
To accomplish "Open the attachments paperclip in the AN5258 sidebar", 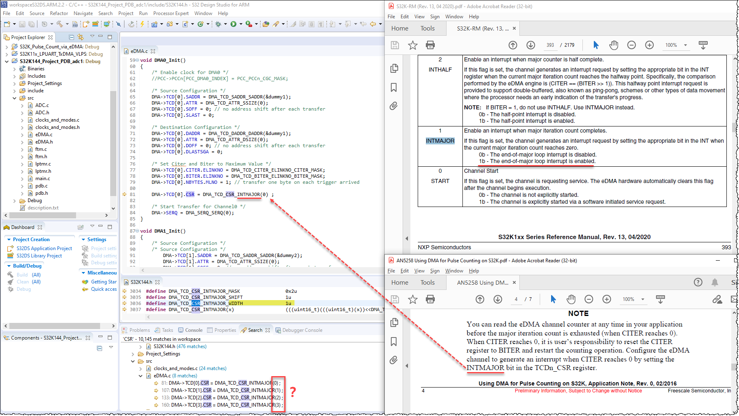I will click(x=394, y=360).
